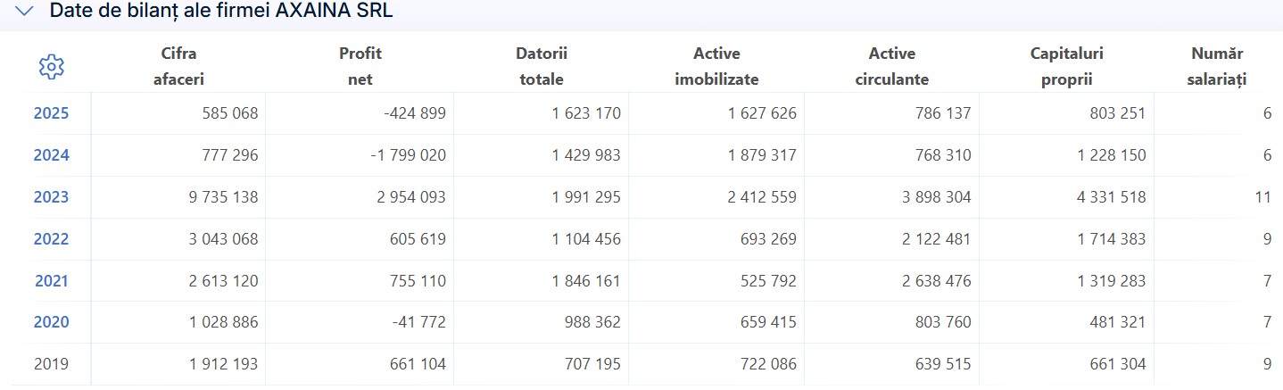Click the section title about AXAINA SRL

[221, 12]
